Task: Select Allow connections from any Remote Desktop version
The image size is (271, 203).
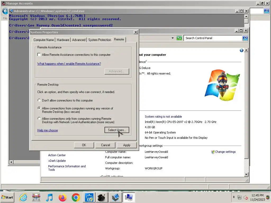Action: (x=39, y=108)
